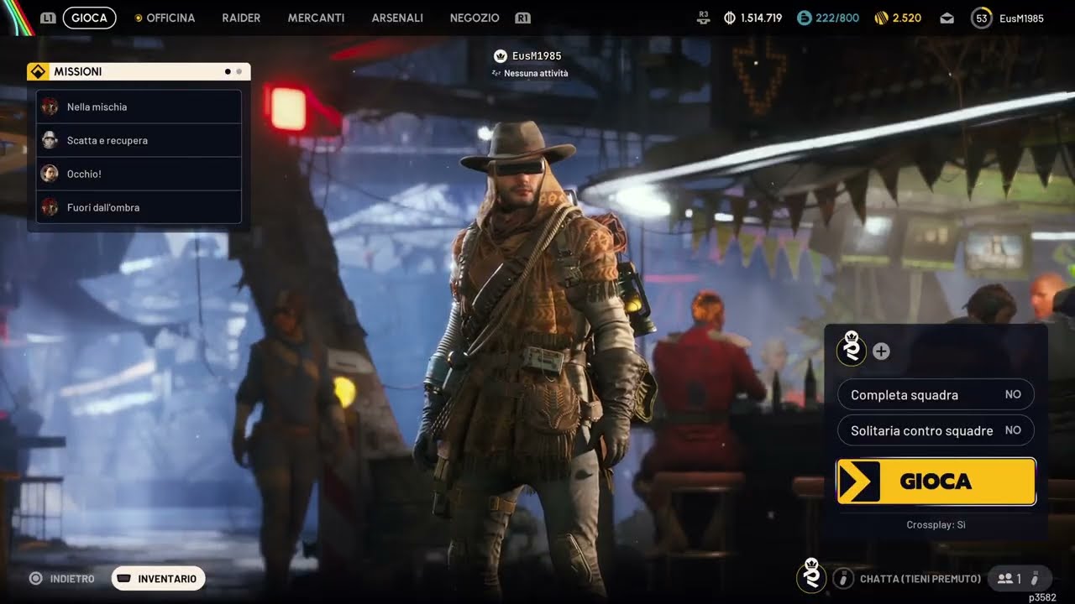Add a squad member with plus icon
Viewport: 1075px width, 604px height.
point(881,351)
